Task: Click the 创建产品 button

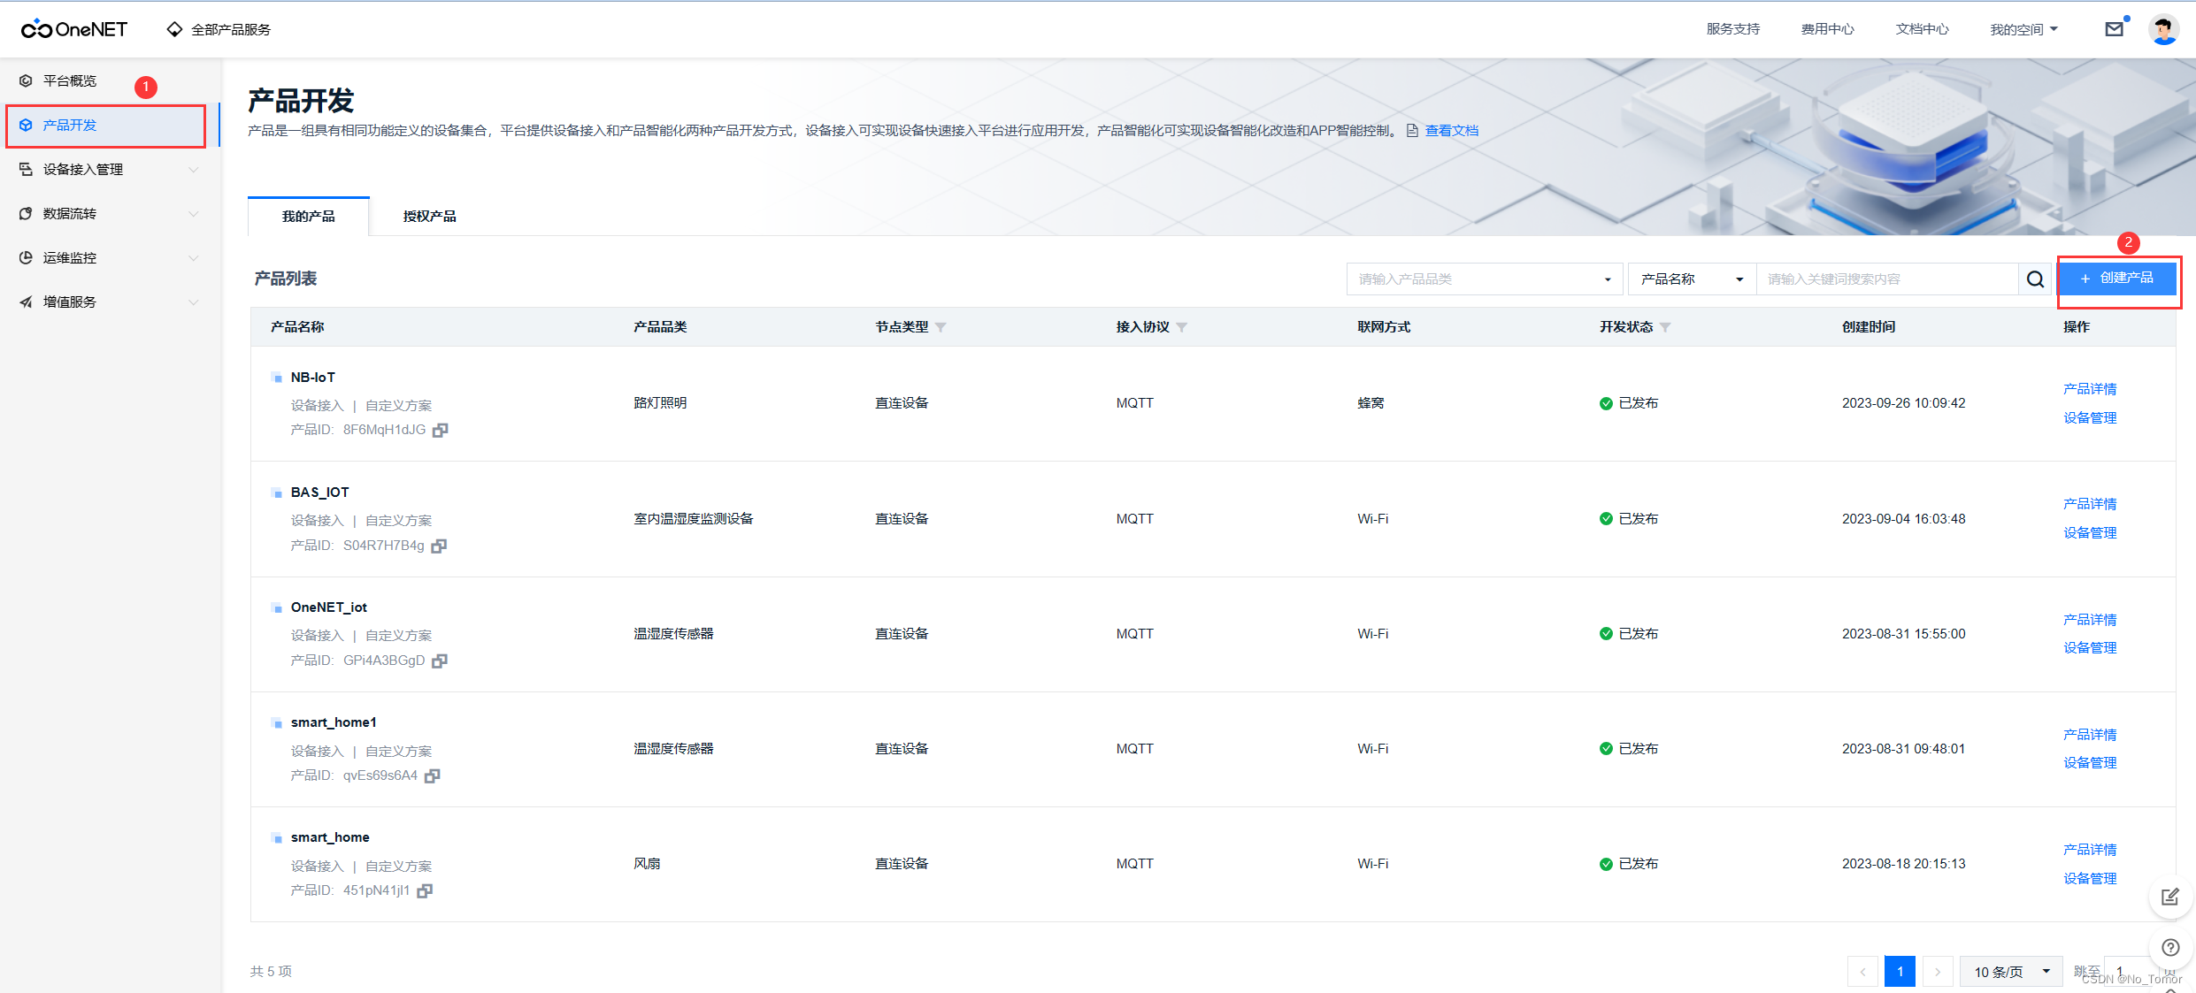Action: 2116,279
